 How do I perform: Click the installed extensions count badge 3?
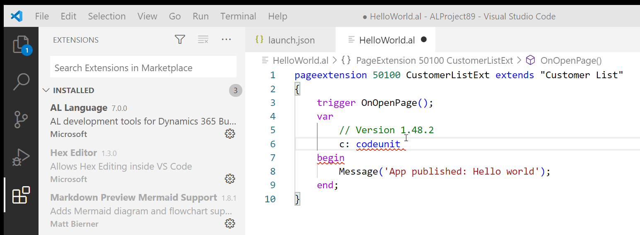tap(236, 90)
